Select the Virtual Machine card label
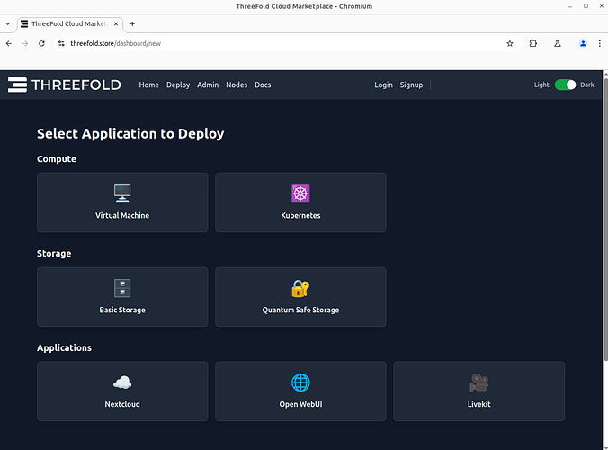608x450 pixels. (122, 215)
